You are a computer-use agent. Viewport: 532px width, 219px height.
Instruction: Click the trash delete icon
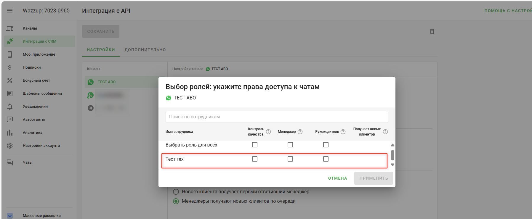click(432, 31)
